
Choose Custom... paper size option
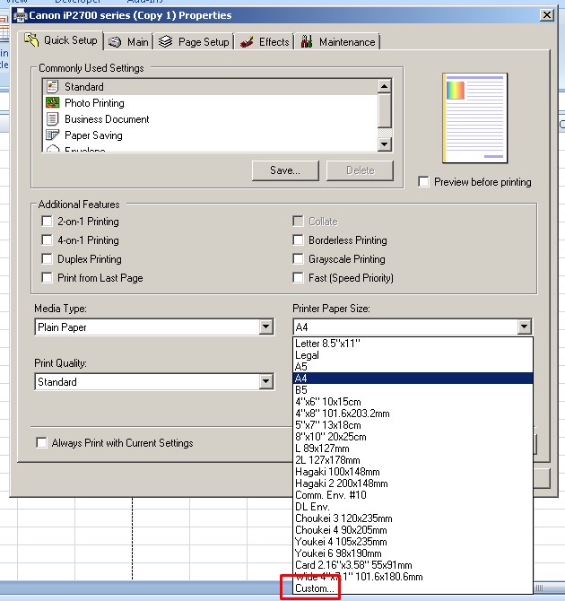click(x=413, y=588)
